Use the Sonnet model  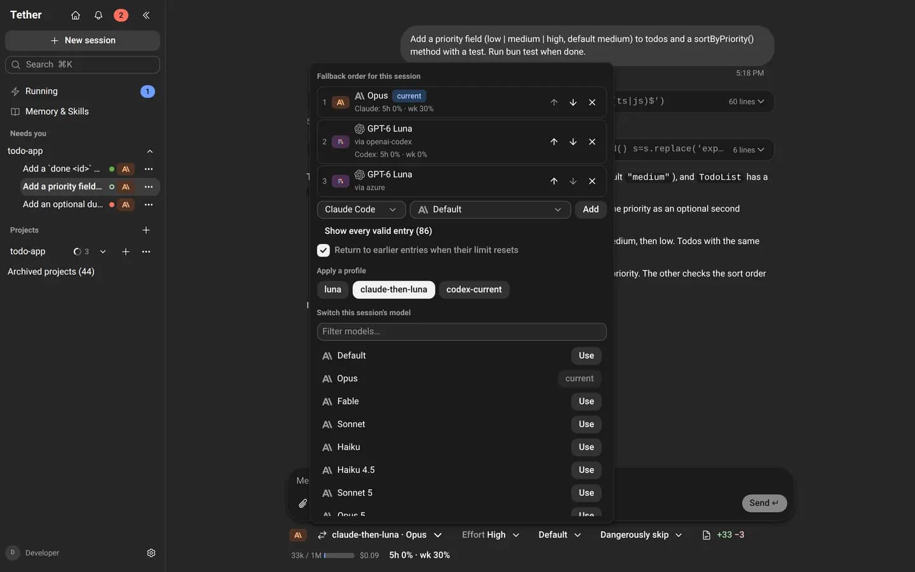[586, 425]
